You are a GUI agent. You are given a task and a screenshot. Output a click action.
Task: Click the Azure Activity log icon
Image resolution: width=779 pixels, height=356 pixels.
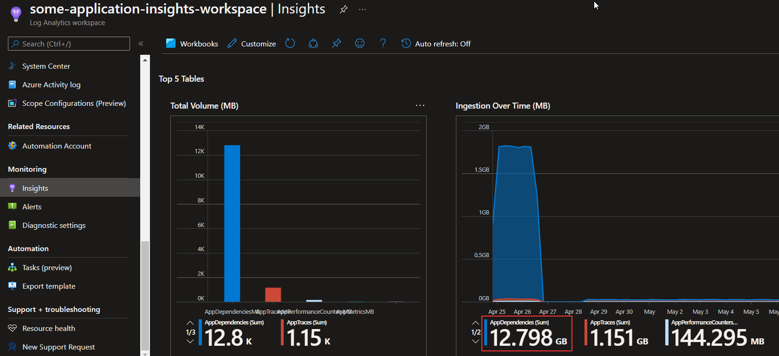point(13,85)
